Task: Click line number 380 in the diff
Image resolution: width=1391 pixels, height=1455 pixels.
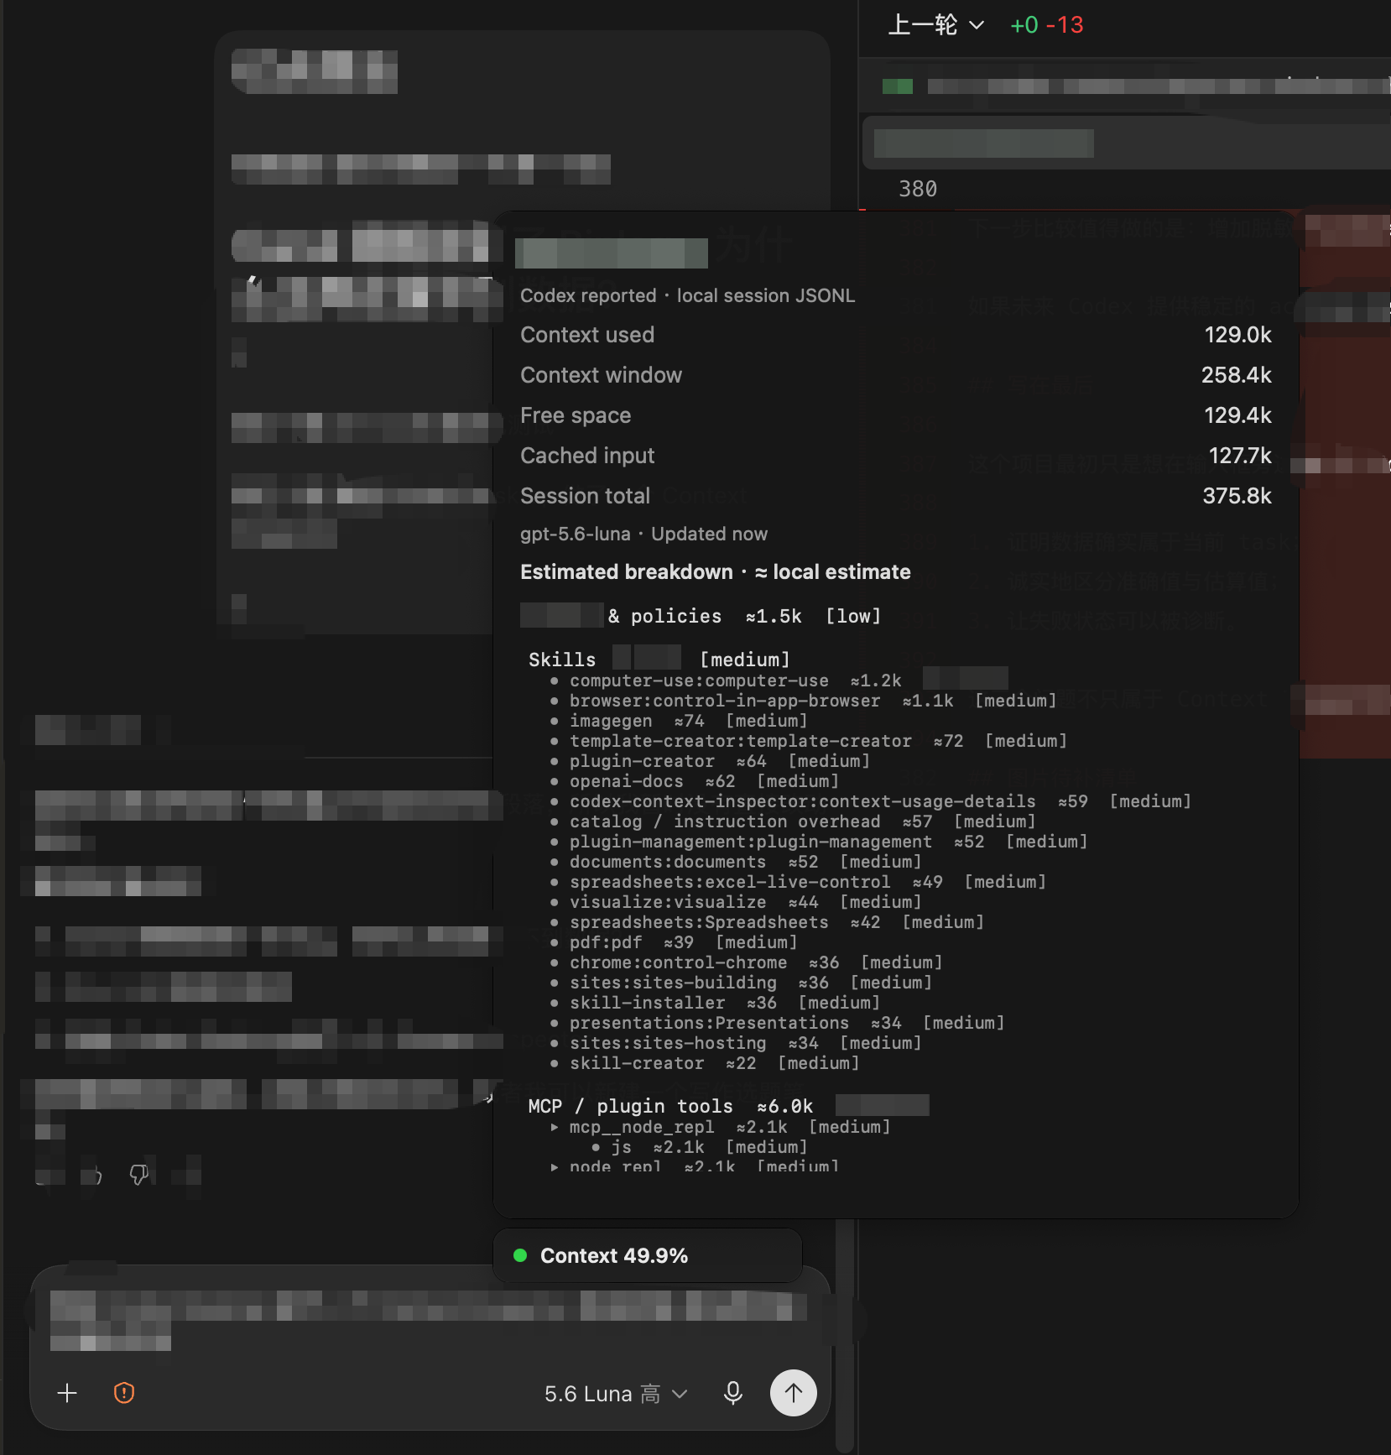Action: tap(918, 189)
